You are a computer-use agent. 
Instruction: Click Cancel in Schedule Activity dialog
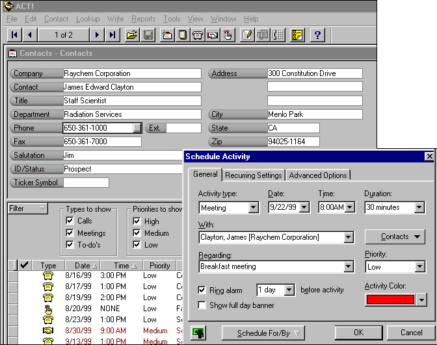click(412, 333)
